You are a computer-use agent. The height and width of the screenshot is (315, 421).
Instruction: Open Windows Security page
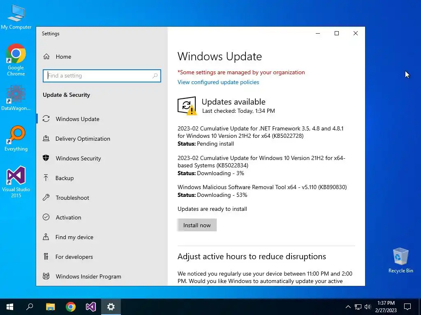[102, 158]
